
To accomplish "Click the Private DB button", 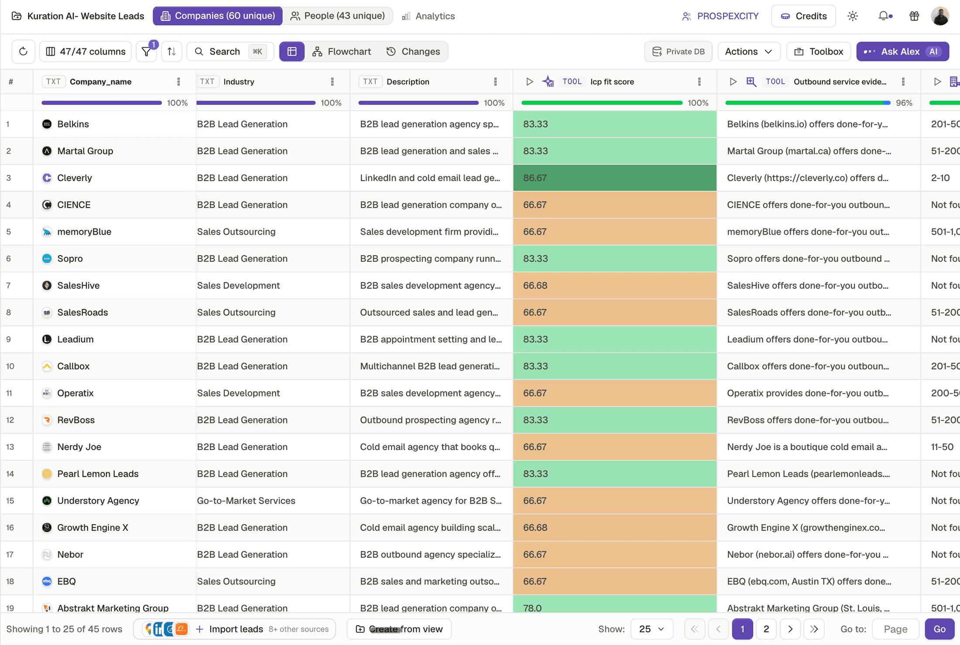I will point(679,51).
